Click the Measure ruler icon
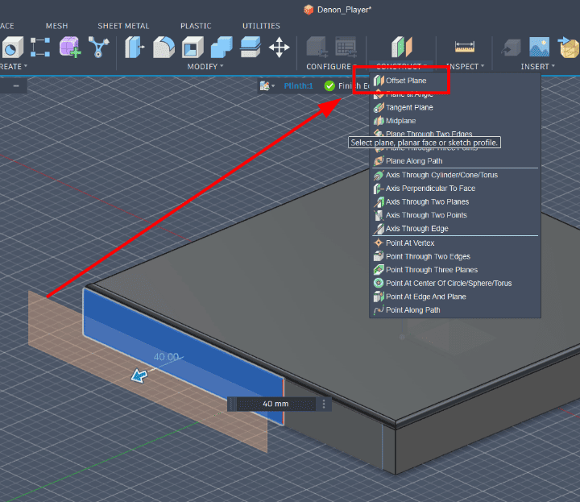Viewport: 580px width, 502px height. [465, 47]
